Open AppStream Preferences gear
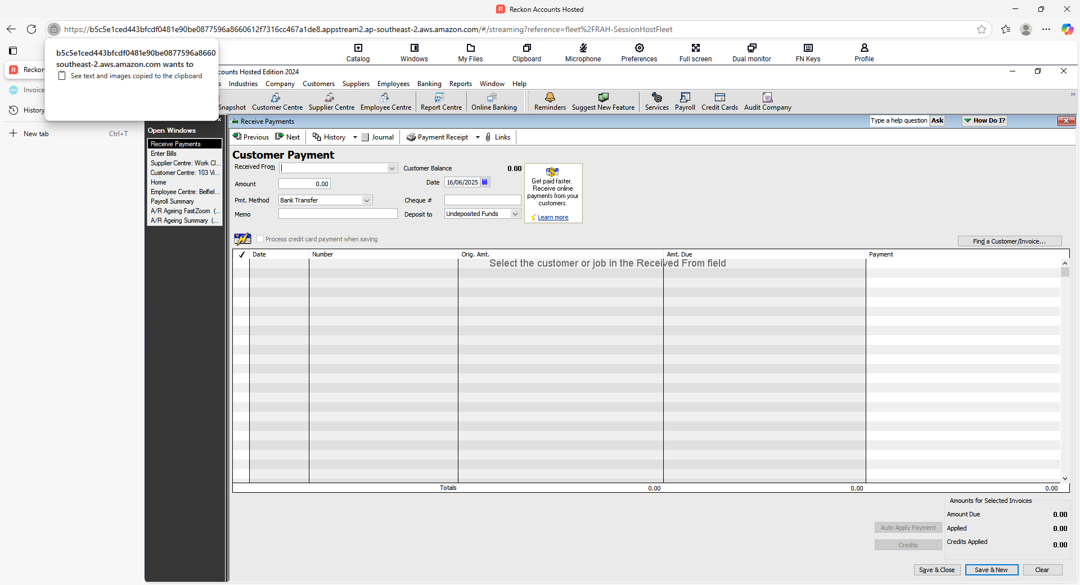 pyautogui.click(x=639, y=53)
